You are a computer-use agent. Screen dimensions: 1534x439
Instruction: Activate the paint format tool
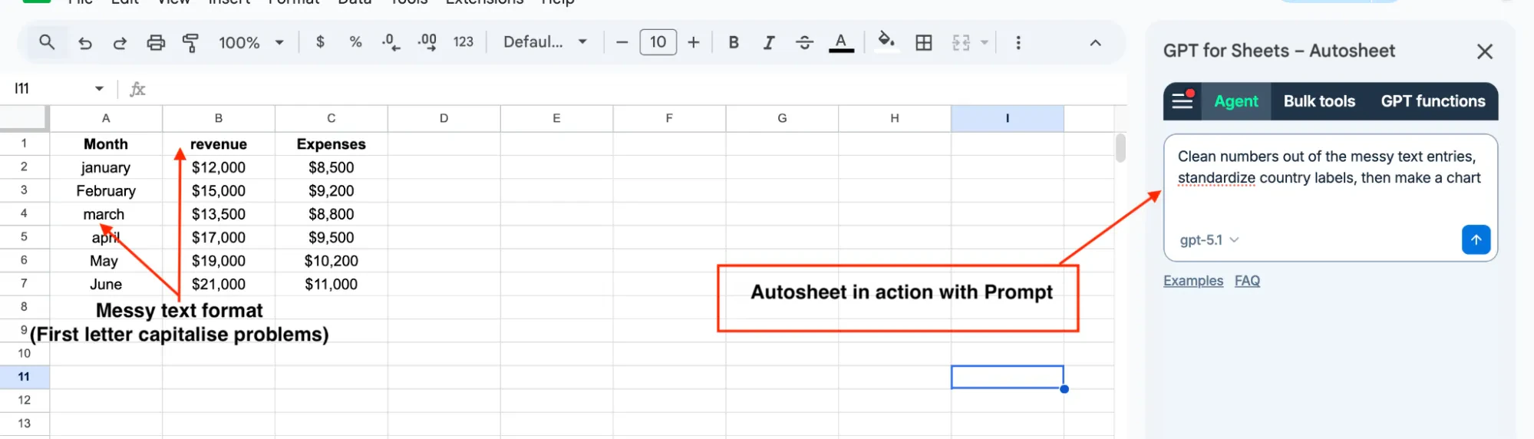[x=190, y=43]
